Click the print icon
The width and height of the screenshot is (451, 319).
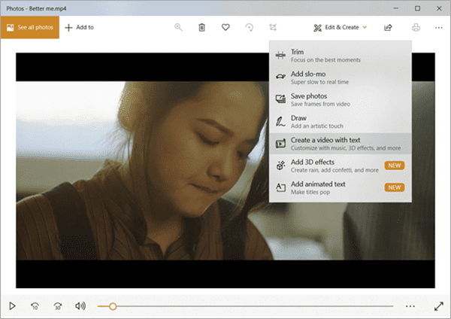pyautogui.click(x=416, y=27)
